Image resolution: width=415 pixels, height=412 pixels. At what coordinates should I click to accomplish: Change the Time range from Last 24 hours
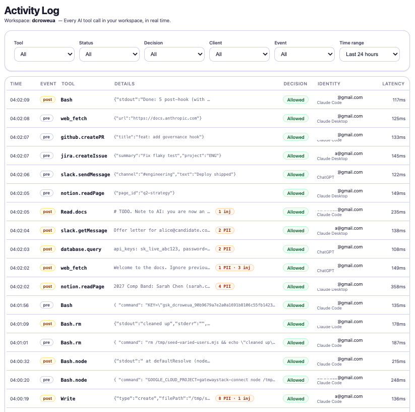(x=369, y=54)
